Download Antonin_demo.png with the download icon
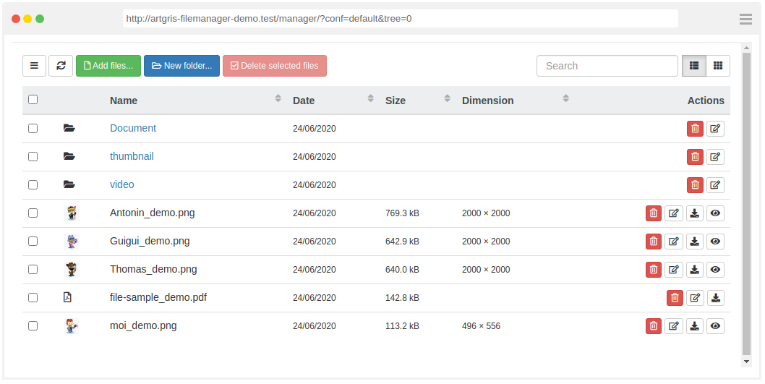Viewport: 765px width, 384px height. pyautogui.click(x=694, y=213)
